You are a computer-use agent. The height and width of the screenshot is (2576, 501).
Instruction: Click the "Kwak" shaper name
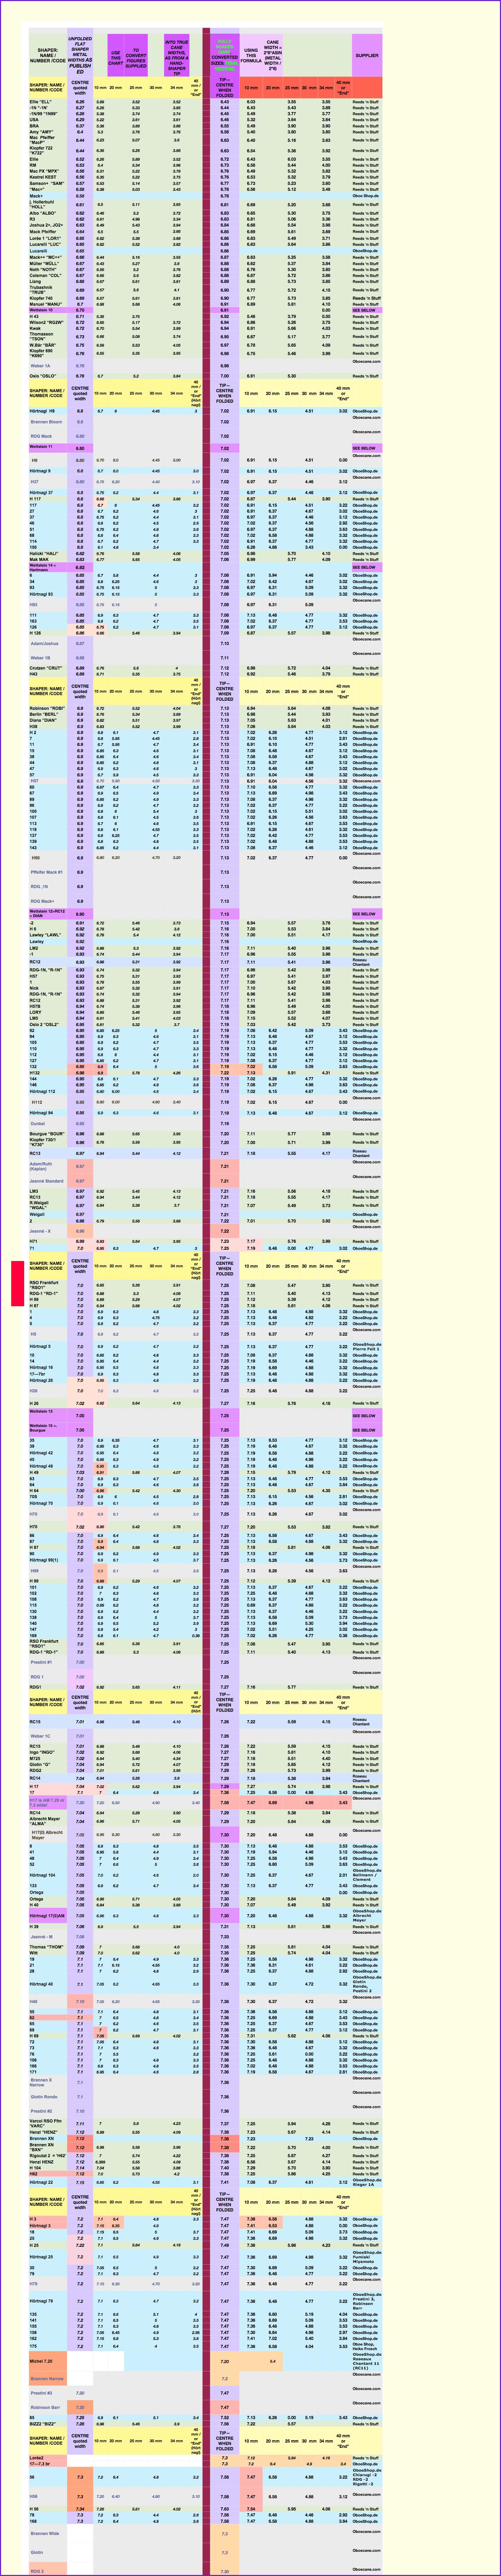tap(35, 329)
